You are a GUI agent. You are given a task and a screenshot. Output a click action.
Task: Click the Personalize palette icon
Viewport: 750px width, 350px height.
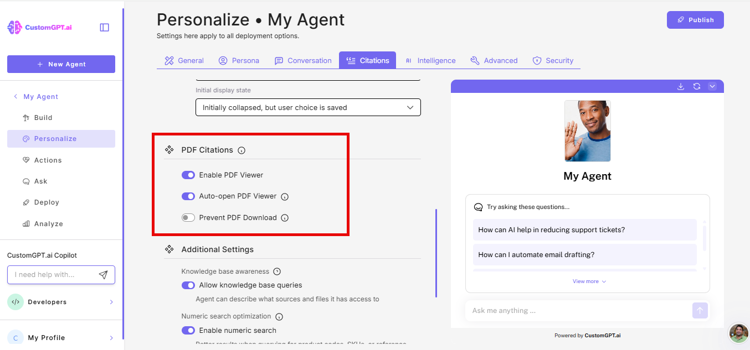[26, 139]
